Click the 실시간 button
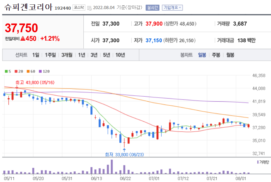 click(x=152, y=8)
